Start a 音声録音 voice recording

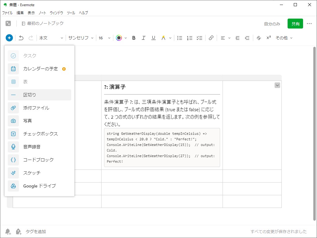click(32, 147)
